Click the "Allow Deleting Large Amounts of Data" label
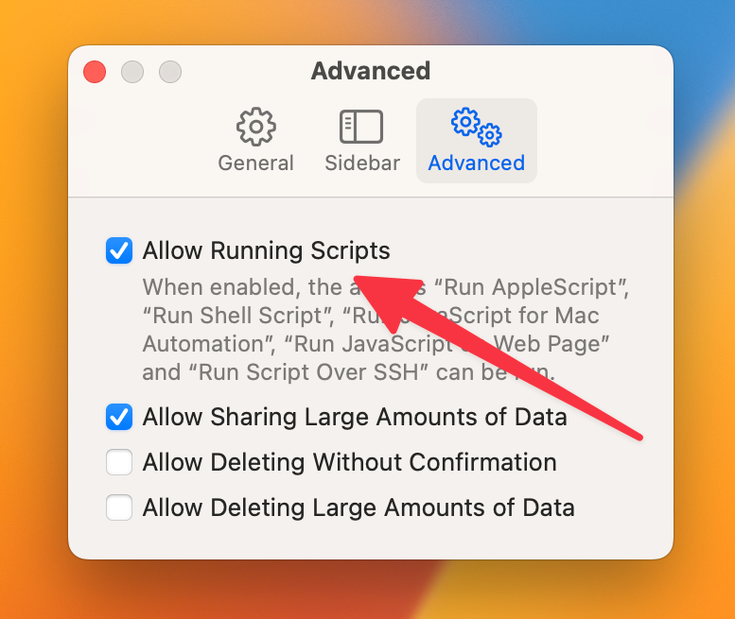 point(359,507)
